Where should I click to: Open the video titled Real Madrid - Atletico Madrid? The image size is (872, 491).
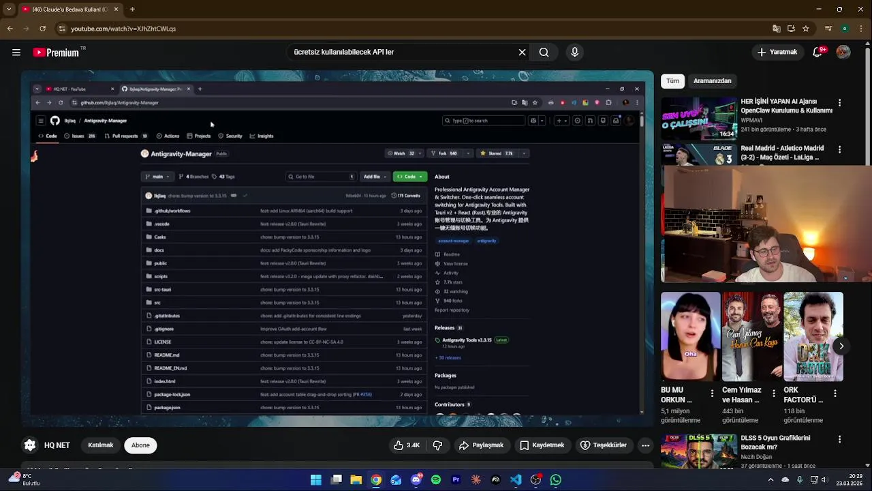(783, 153)
